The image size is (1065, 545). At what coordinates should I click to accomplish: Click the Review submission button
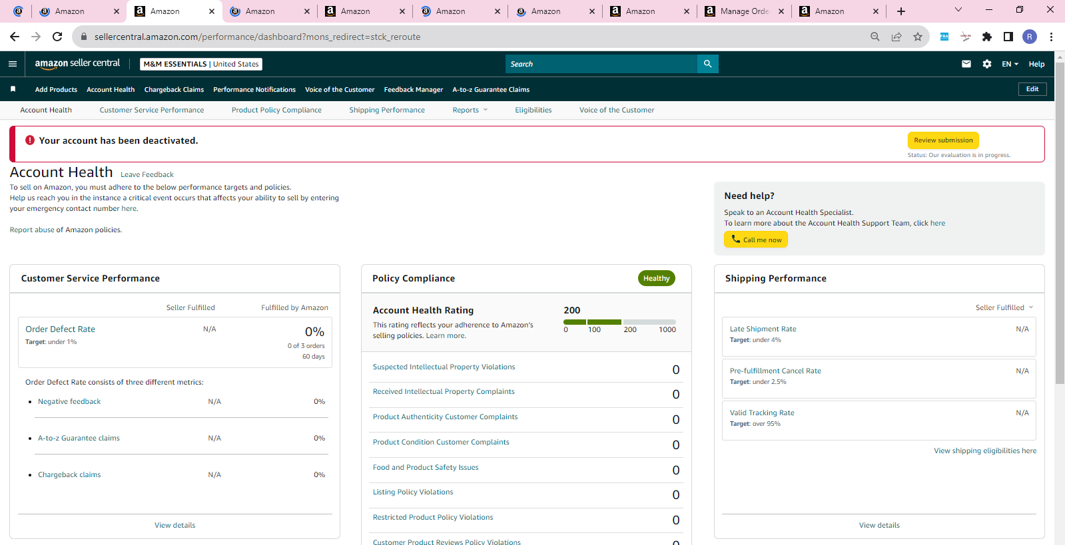pyautogui.click(x=943, y=140)
